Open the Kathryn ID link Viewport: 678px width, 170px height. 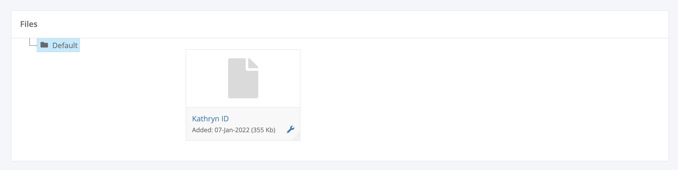210,118
